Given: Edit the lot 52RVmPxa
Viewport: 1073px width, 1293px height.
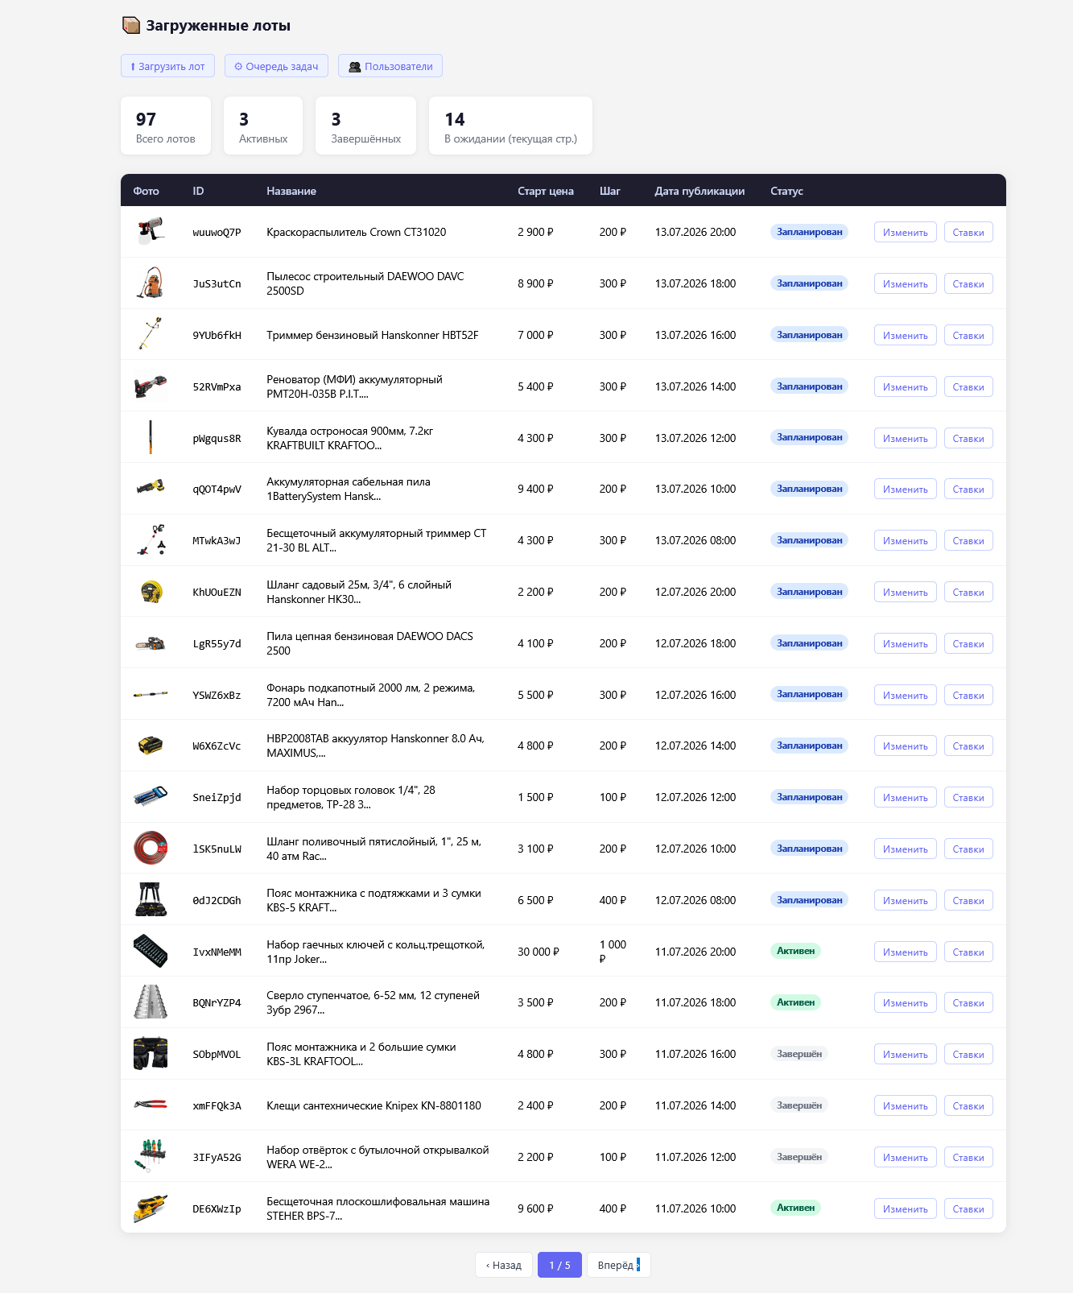Looking at the screenshot, I should click(x=905, y=386).
